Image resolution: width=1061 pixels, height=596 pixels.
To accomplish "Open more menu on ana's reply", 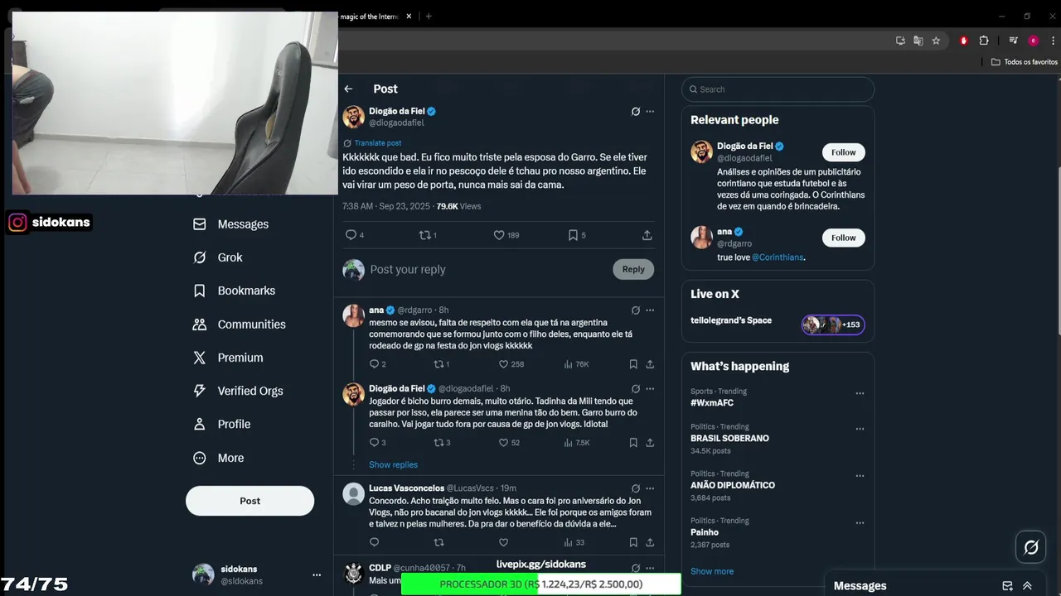I will click(x=650, y=310).
